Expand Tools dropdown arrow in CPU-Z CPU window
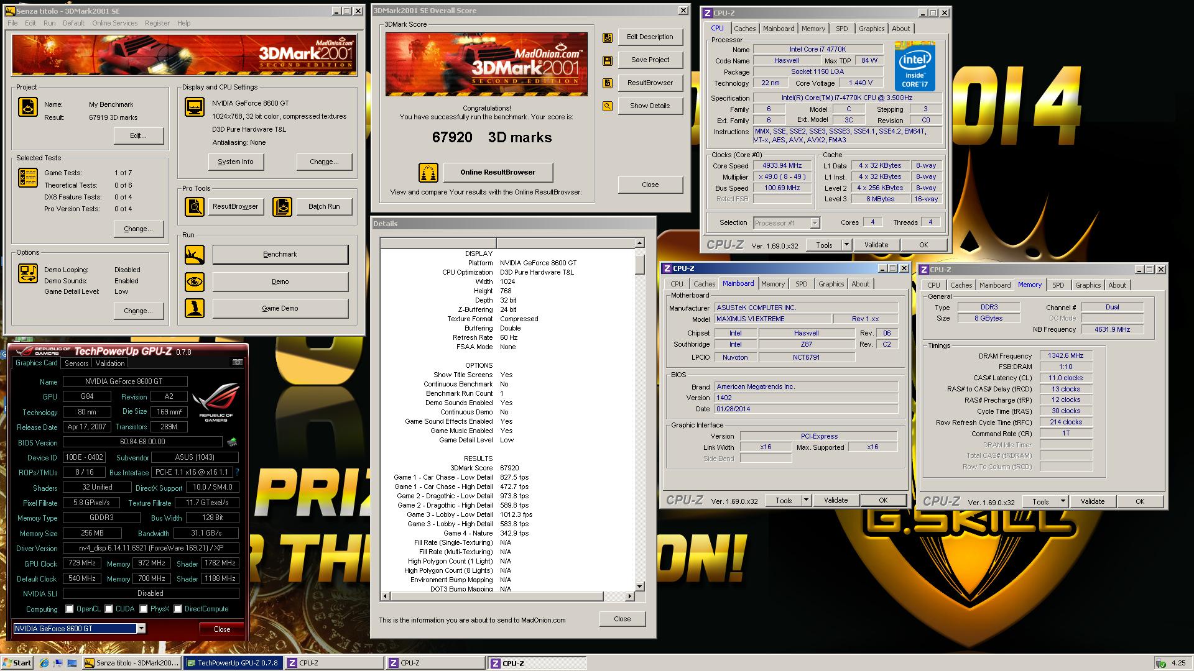Image resolution: width=1194 pixels, height=671 pixels. 846,245
